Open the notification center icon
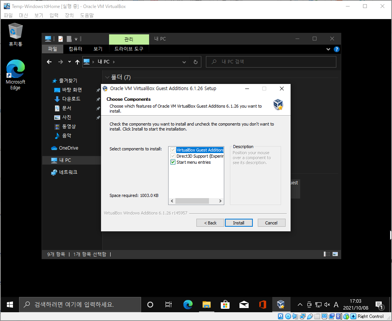 (x=380, y=305)
